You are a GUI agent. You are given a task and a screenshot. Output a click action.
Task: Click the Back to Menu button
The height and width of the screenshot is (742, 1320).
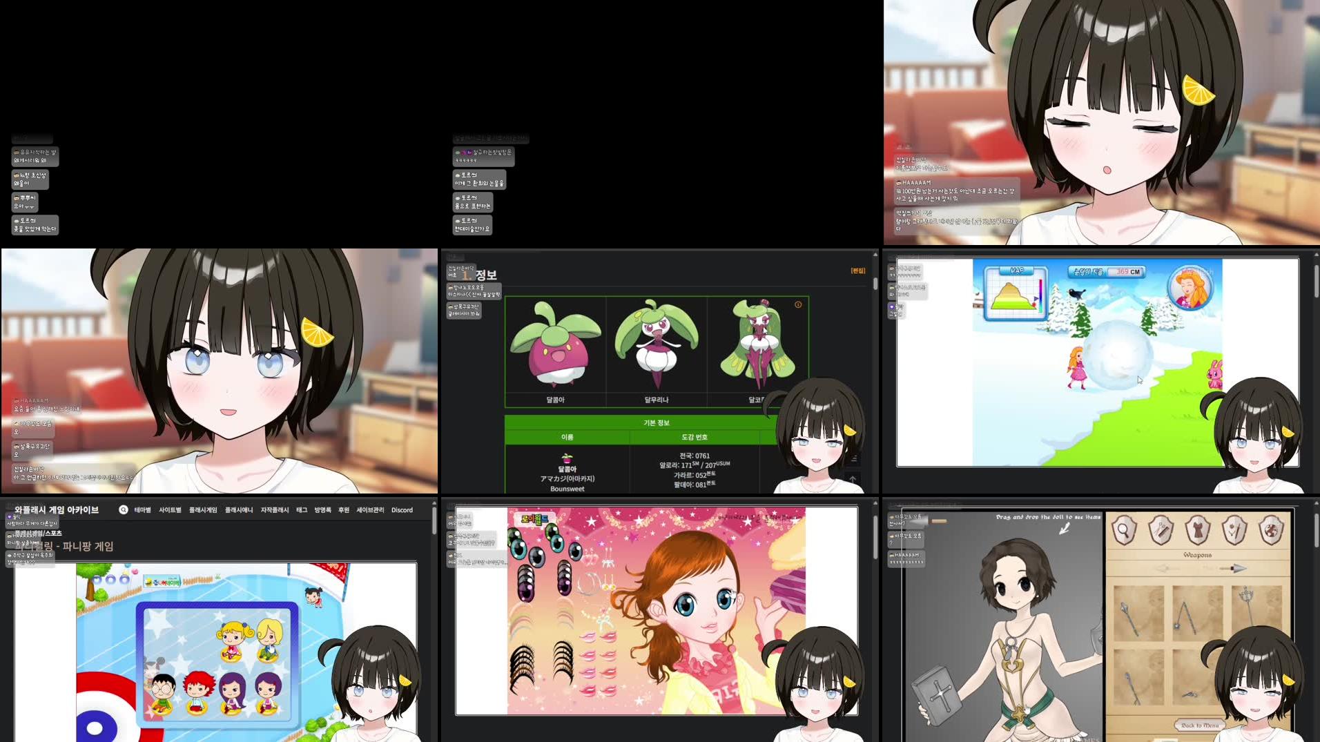click(1199, 725)
